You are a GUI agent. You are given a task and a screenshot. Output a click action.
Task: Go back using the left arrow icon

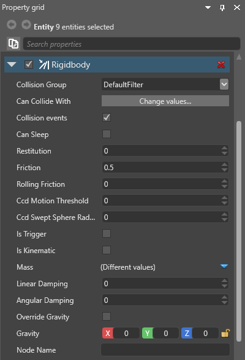(12, 25)
